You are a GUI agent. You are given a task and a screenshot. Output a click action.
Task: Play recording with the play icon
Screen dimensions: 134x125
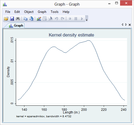tap(82, 19)
